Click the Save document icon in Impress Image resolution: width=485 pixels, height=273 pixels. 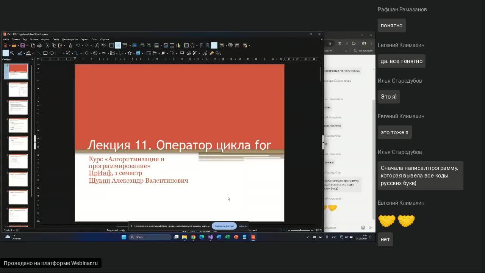coord(22,45)
